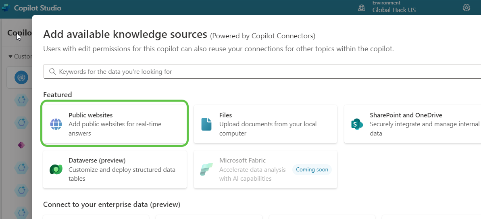
Task: Click the environment globe icon in header
Action: [362, 8]
